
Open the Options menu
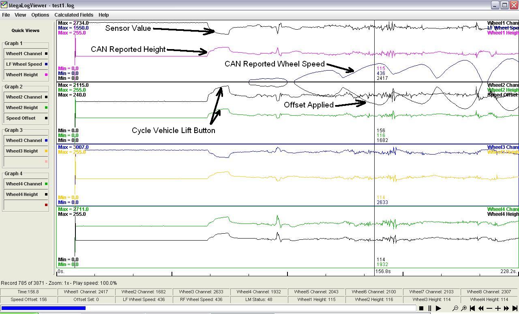[x=40, y=15]
